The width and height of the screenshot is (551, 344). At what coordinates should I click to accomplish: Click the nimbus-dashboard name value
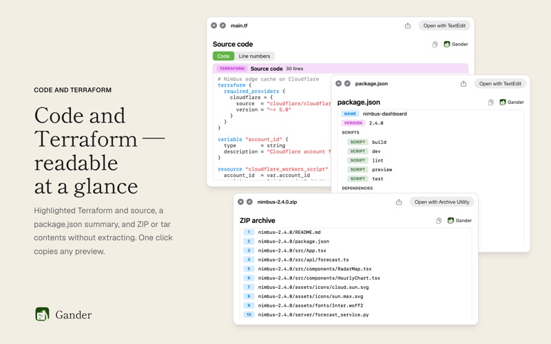point(384,114)
